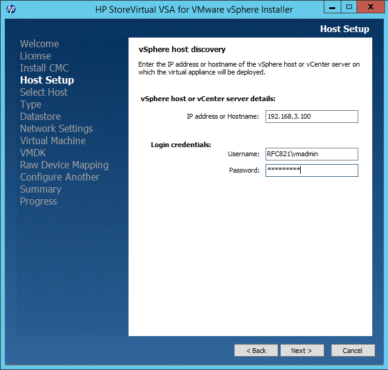Click the IP address or Hostname field

tap(312, 116)
